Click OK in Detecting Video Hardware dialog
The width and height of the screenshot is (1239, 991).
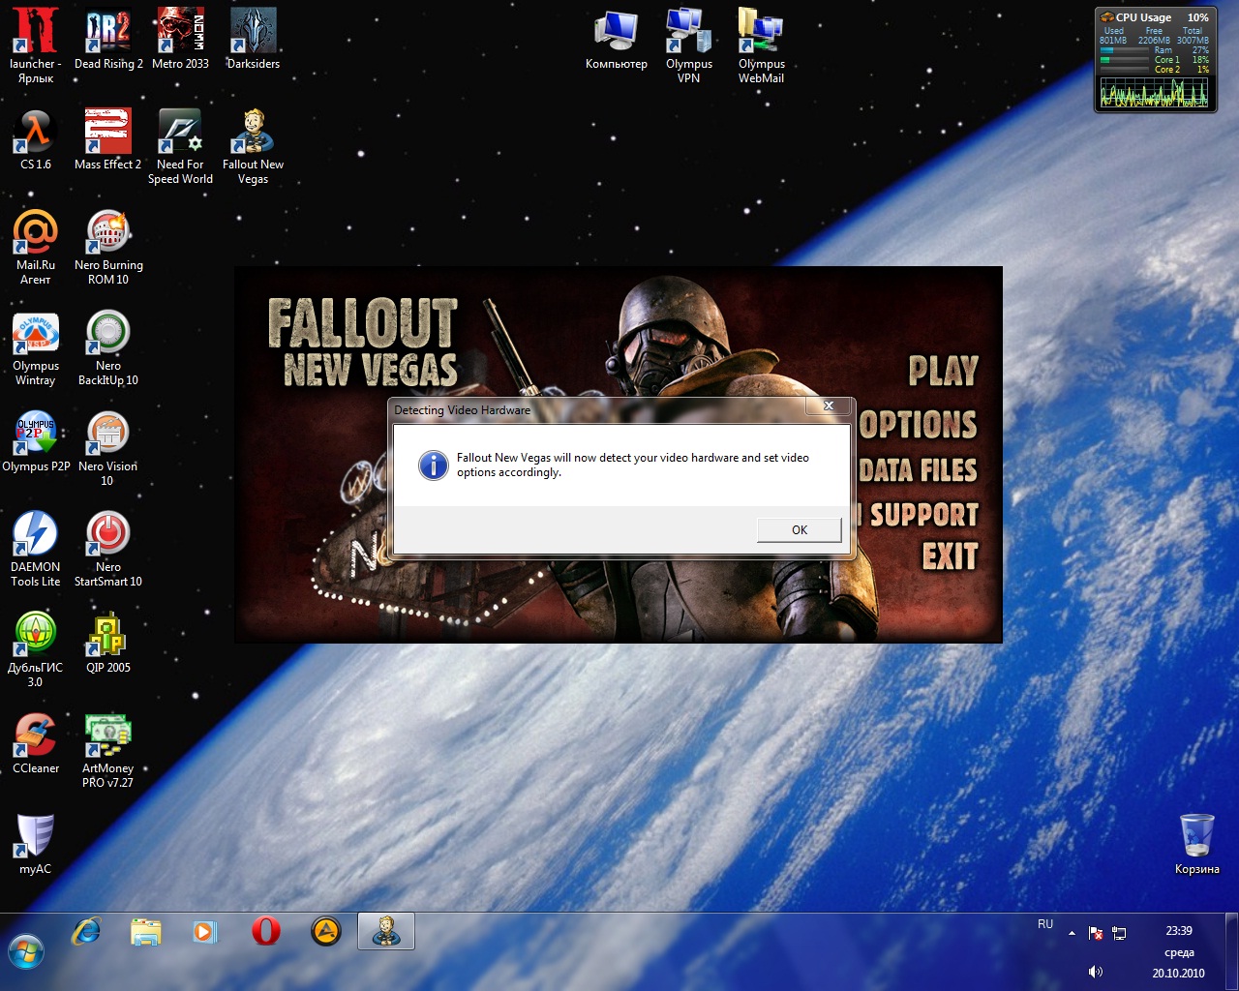tap(800, 529)
